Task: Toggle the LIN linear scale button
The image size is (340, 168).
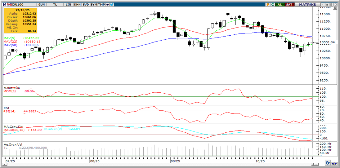Action: coord(69,5)
